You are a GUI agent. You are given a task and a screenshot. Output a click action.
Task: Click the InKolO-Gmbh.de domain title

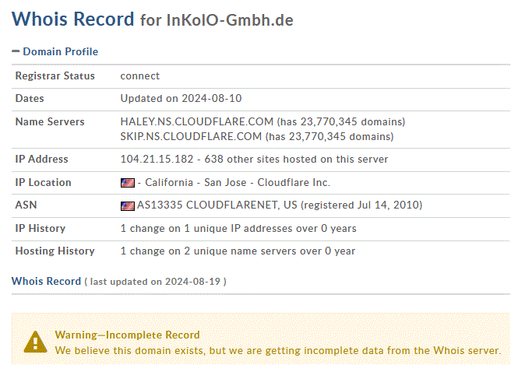(230, 20)
